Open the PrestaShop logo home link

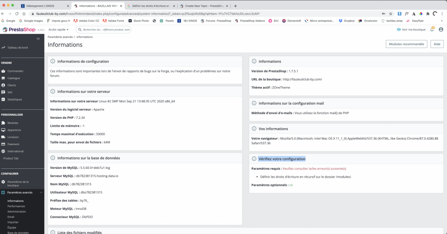(x=19, y=29)
